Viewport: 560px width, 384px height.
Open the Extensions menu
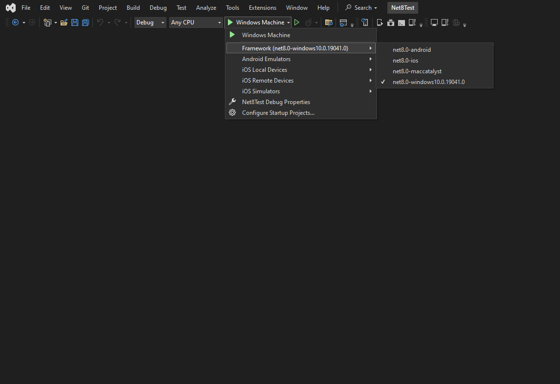coord(263,7)
